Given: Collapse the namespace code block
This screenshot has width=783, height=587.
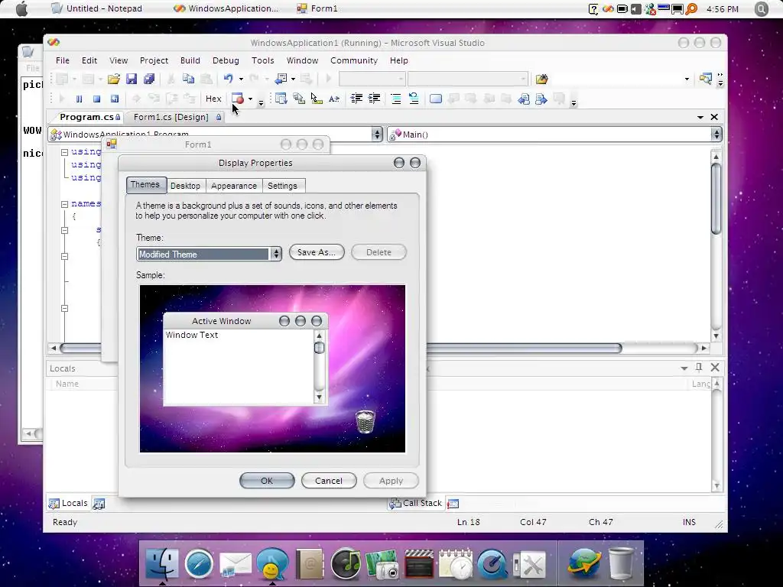Looking at the screenshot, I should 64,204.
